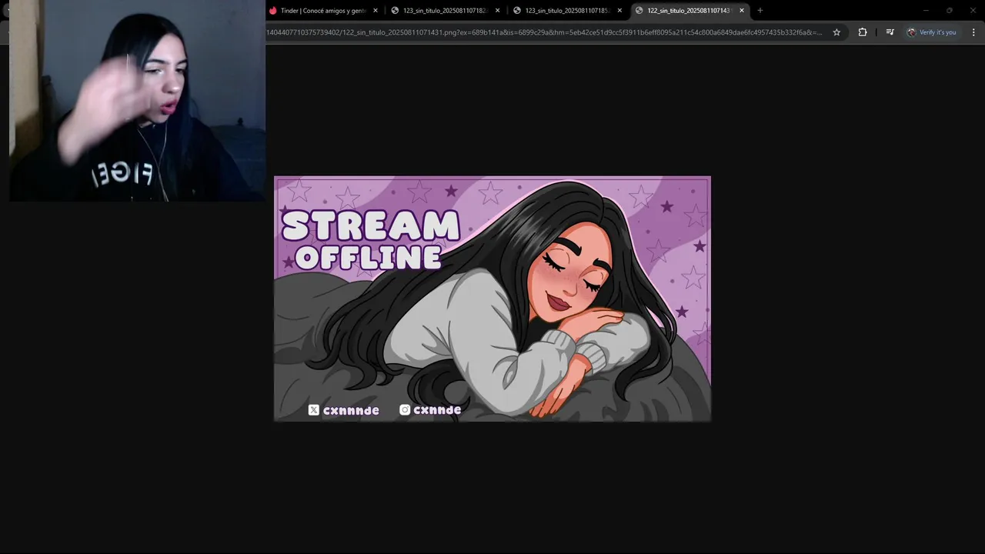The height and width of the screenshot is (554, 985).
Task: Open tab 123_sin_titulo_2025081107182
Action: coord(446,11)
